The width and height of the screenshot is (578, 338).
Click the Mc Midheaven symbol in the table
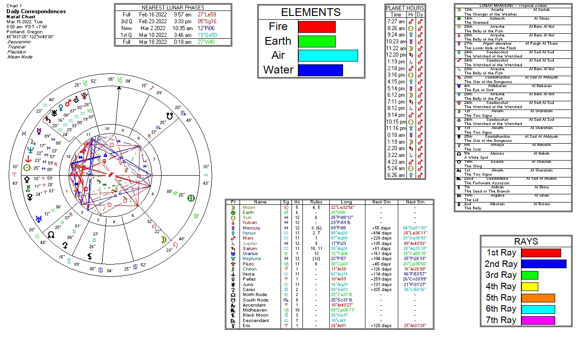pyautogui.click(x=233, y=310)
